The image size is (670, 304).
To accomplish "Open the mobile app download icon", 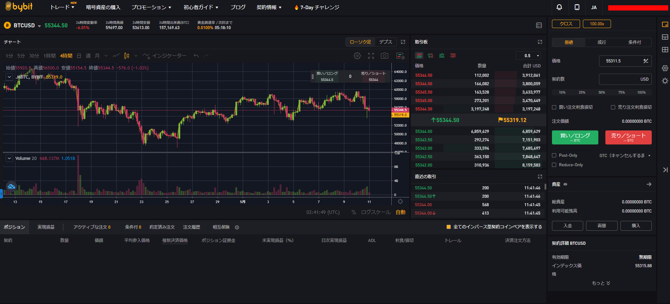I will click(x=577, y=7).
